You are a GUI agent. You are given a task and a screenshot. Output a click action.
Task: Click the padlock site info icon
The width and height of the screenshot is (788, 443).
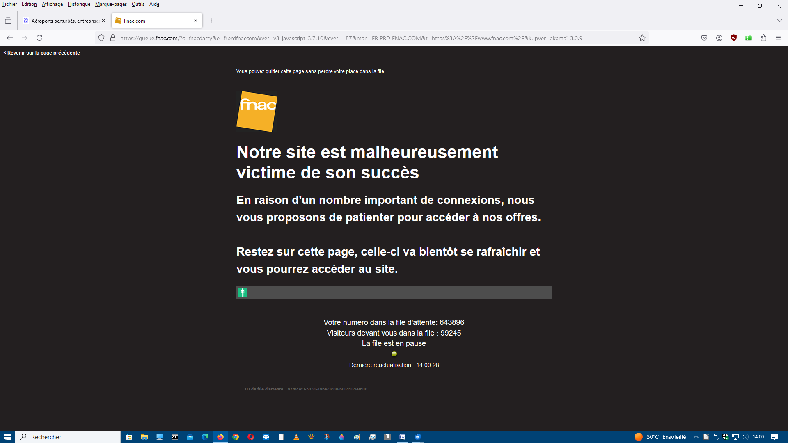(x=113, y=38)
